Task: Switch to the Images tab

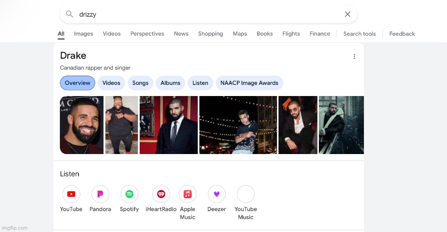Action: pos(84,34)
